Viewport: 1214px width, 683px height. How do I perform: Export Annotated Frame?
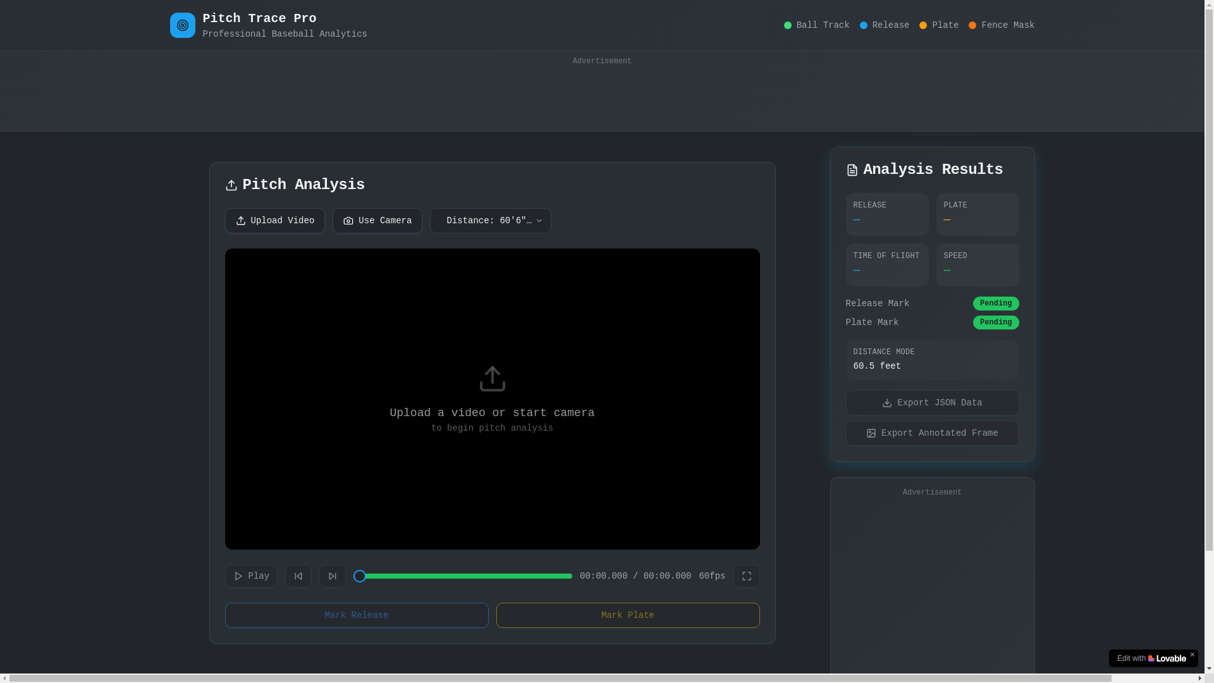pyautogui.click(x=933, y=433)
